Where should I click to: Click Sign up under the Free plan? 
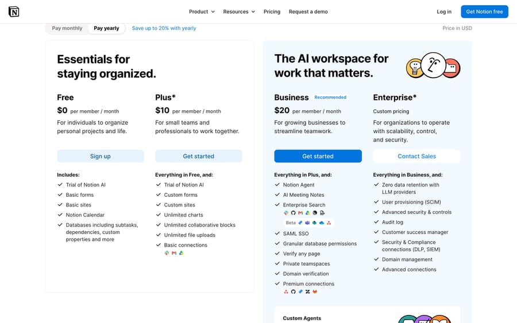100,156
